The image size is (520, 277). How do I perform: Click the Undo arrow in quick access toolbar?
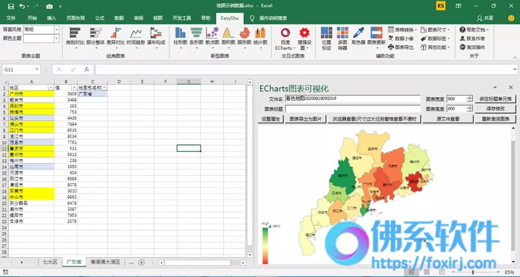(22, 6)
